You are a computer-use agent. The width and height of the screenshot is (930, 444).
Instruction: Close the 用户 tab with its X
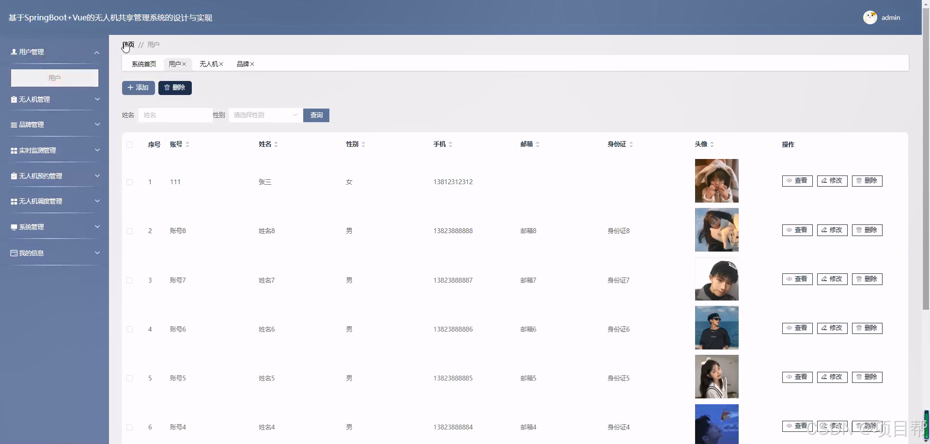[184, 64]
